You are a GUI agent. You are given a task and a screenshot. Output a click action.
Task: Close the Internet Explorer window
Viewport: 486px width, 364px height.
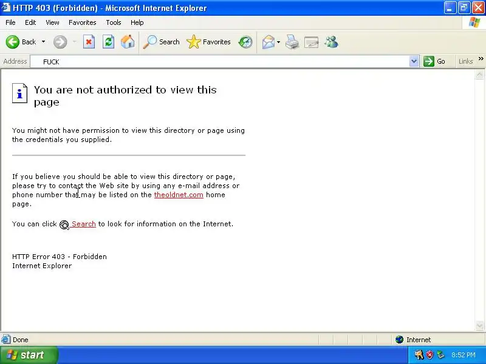(478, 7)
